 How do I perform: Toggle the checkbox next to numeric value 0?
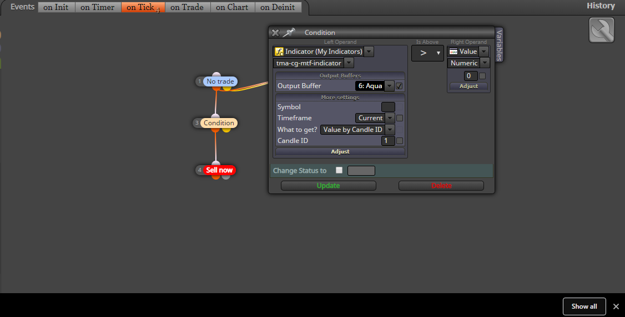(x=482, y=75)
